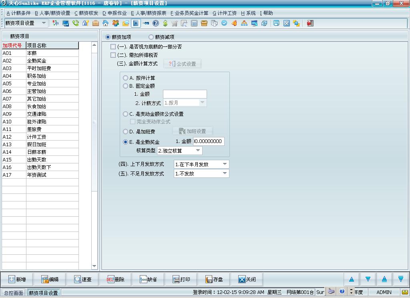Click the 新增 button
410x298 pixels.
17,280
